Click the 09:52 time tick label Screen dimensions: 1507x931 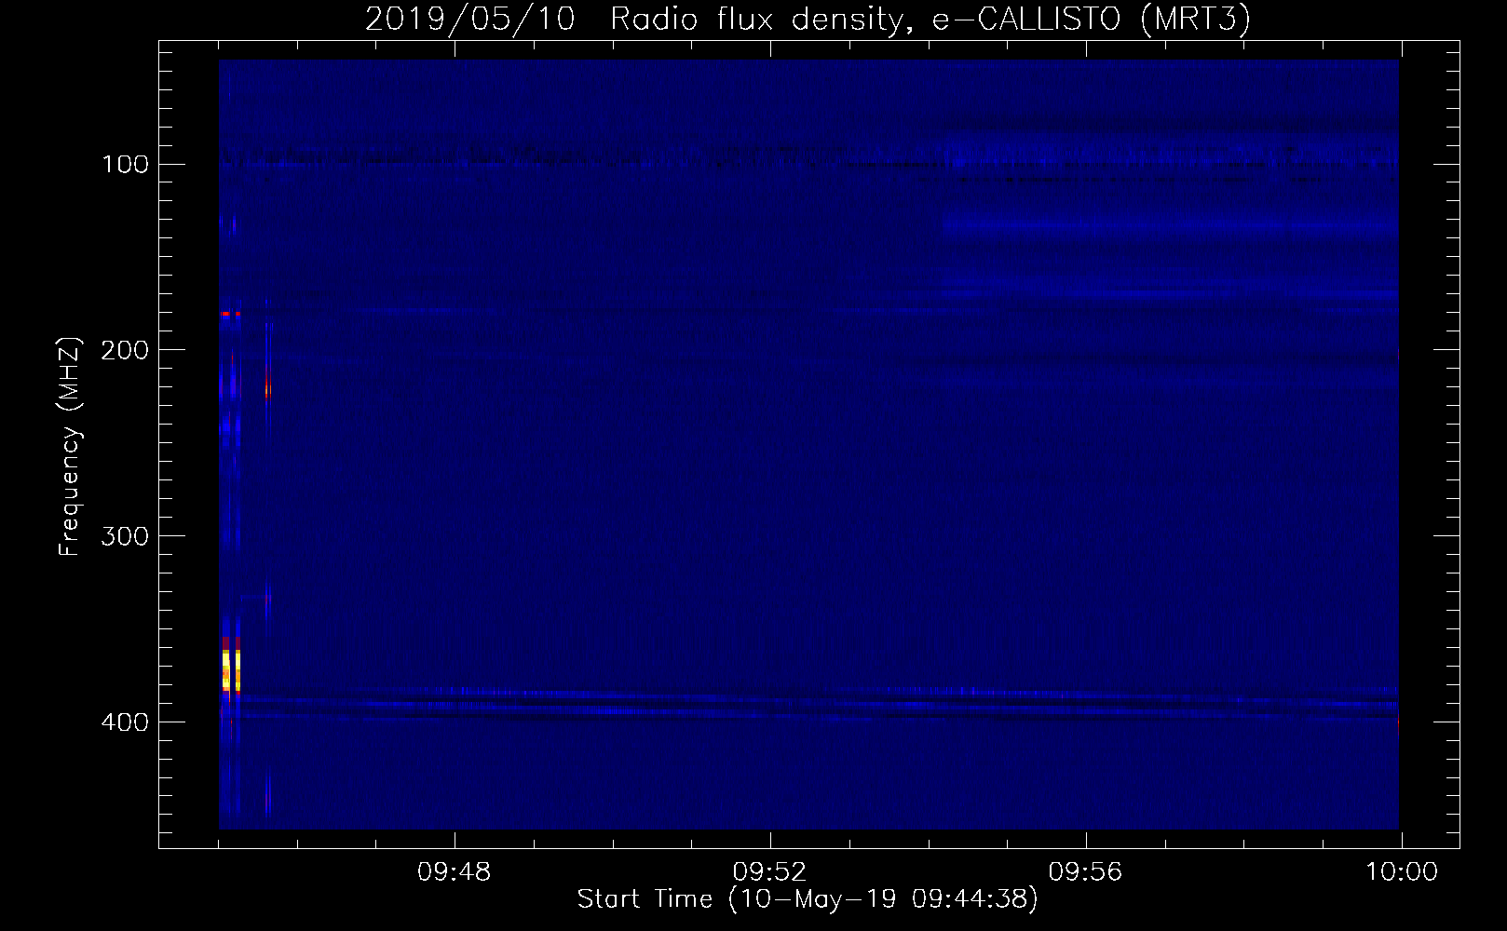point(769,872)
